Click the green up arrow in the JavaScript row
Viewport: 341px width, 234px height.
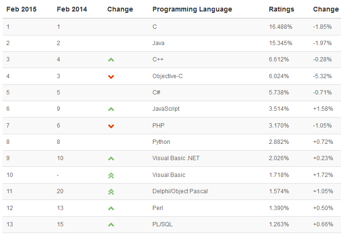111,109
